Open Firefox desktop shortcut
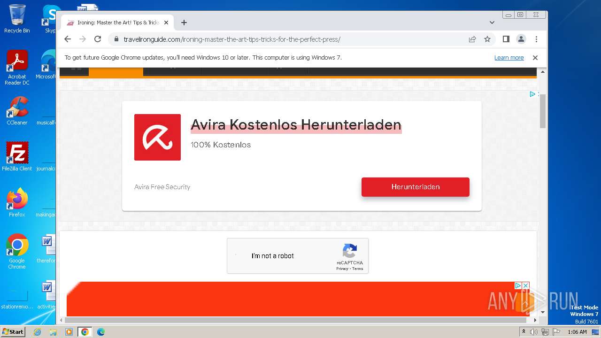Viewport: 601px width, 338px height. tap(17, 203)
